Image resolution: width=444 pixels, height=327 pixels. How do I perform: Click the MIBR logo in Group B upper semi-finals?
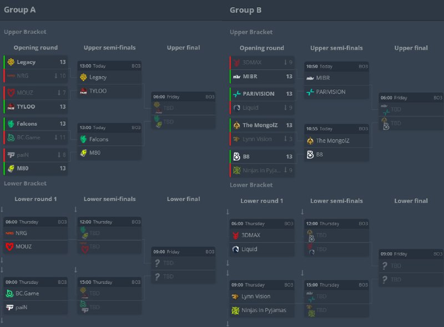click(310, 78)
